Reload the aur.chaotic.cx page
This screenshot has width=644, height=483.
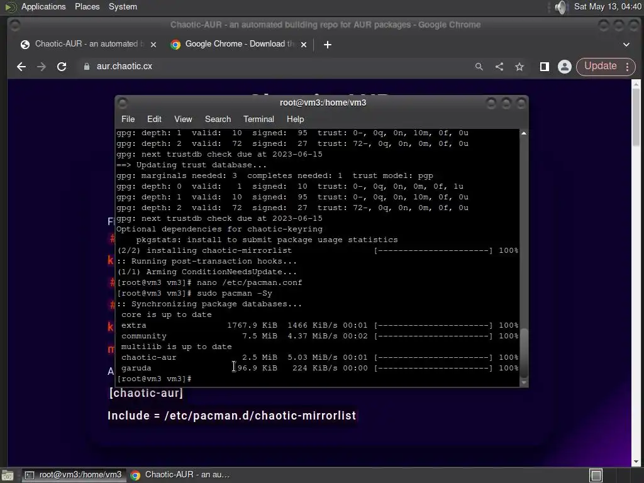click(x=62, y=67)
